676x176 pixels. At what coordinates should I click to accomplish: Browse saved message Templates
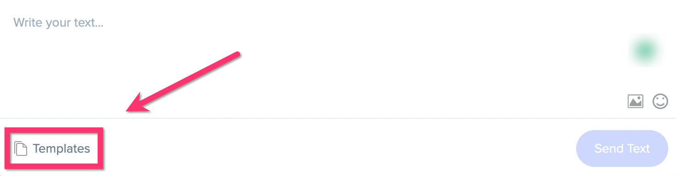click(x=53, y=148)
